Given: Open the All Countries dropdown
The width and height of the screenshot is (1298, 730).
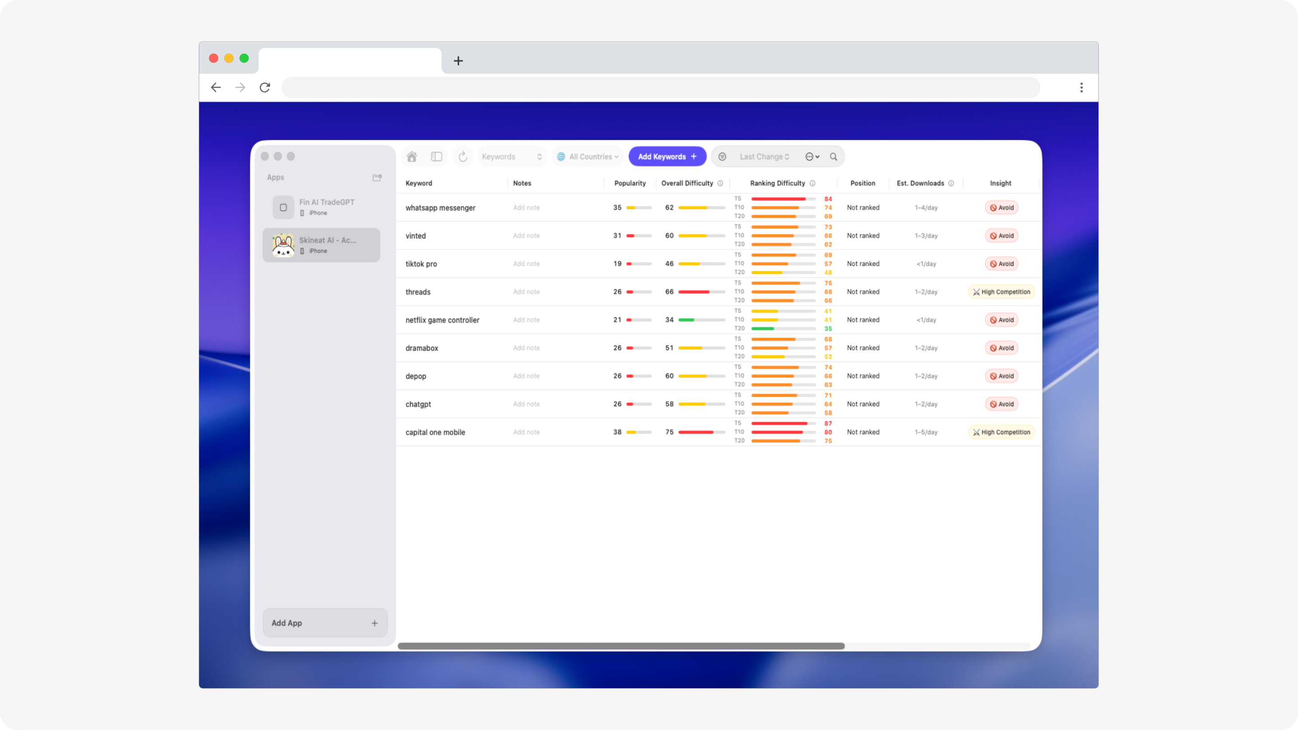Looking at the screenshot, I should coord(588,157).
